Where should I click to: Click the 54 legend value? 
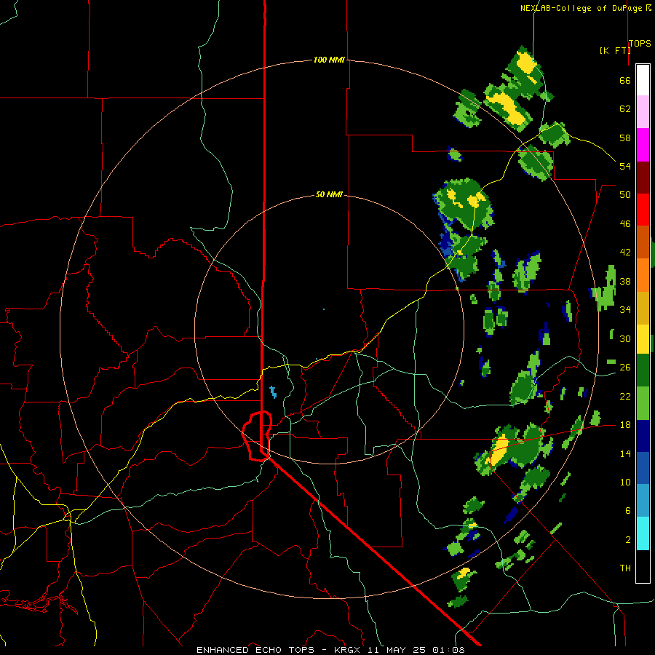625,166
